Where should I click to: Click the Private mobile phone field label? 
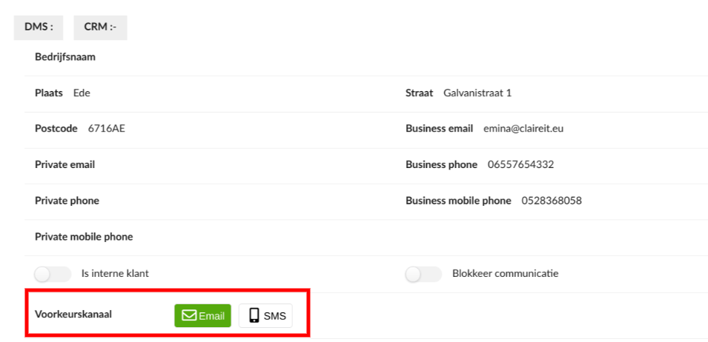(x=84, y=237)
